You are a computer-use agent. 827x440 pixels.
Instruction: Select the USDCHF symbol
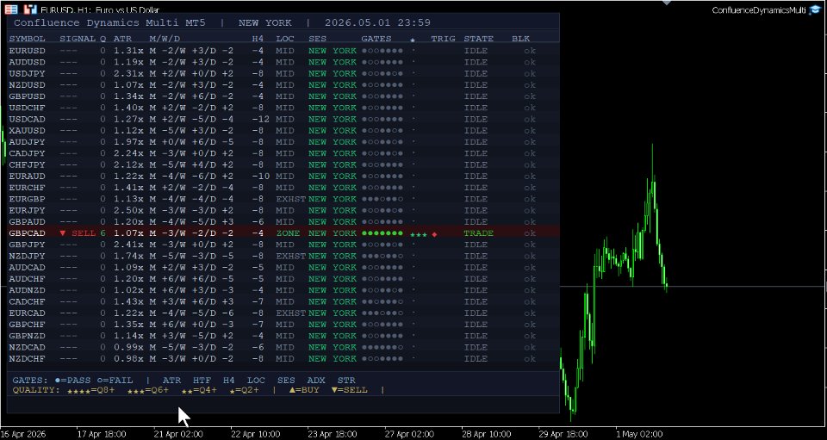pyautogui.click(x=28, y=108)
